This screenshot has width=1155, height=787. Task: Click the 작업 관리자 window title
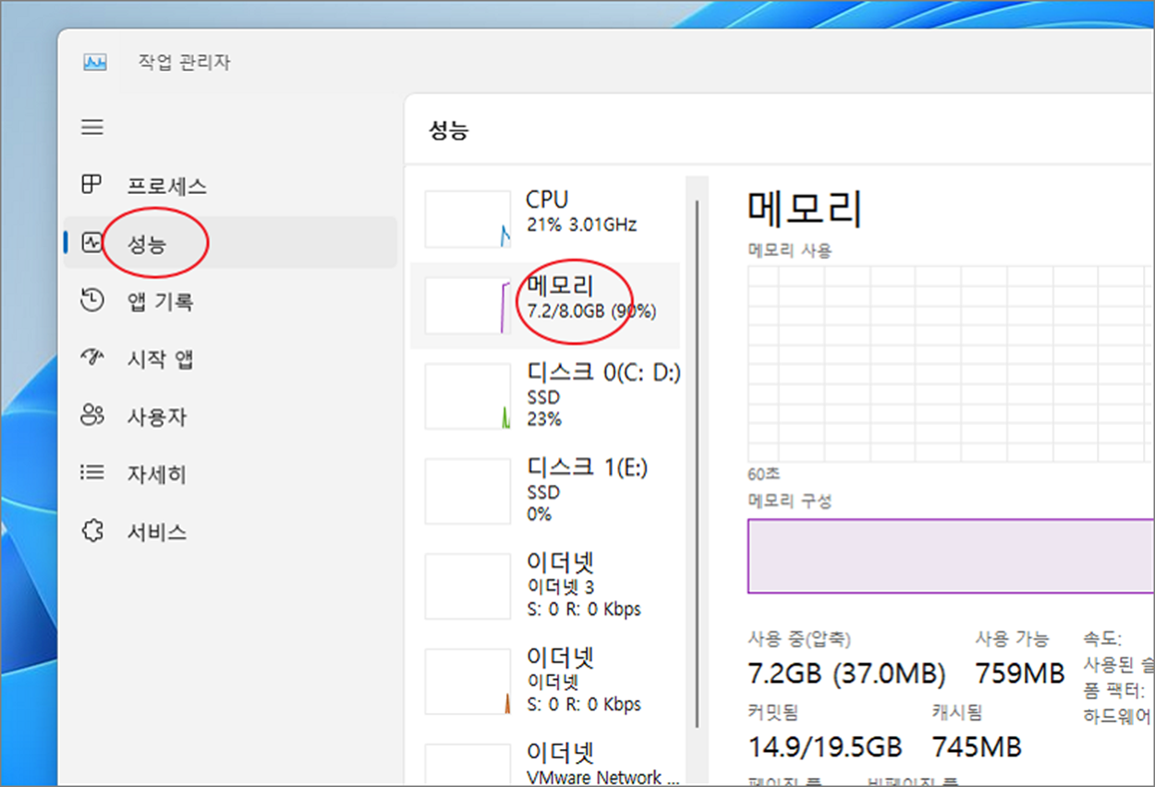[x=184, y=63]
